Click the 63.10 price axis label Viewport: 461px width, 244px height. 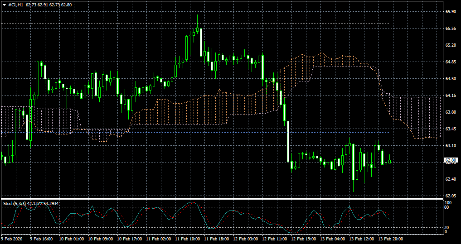tap(450, 146)
